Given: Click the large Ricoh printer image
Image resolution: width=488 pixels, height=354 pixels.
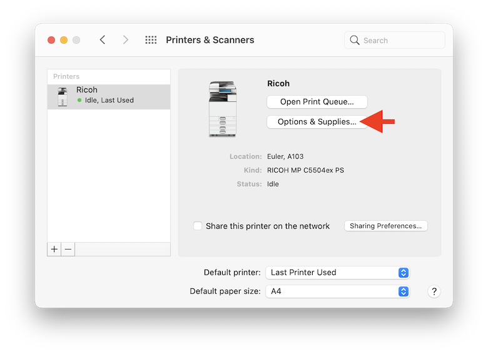Looking at the screenshot, I should tap(223, 109).
